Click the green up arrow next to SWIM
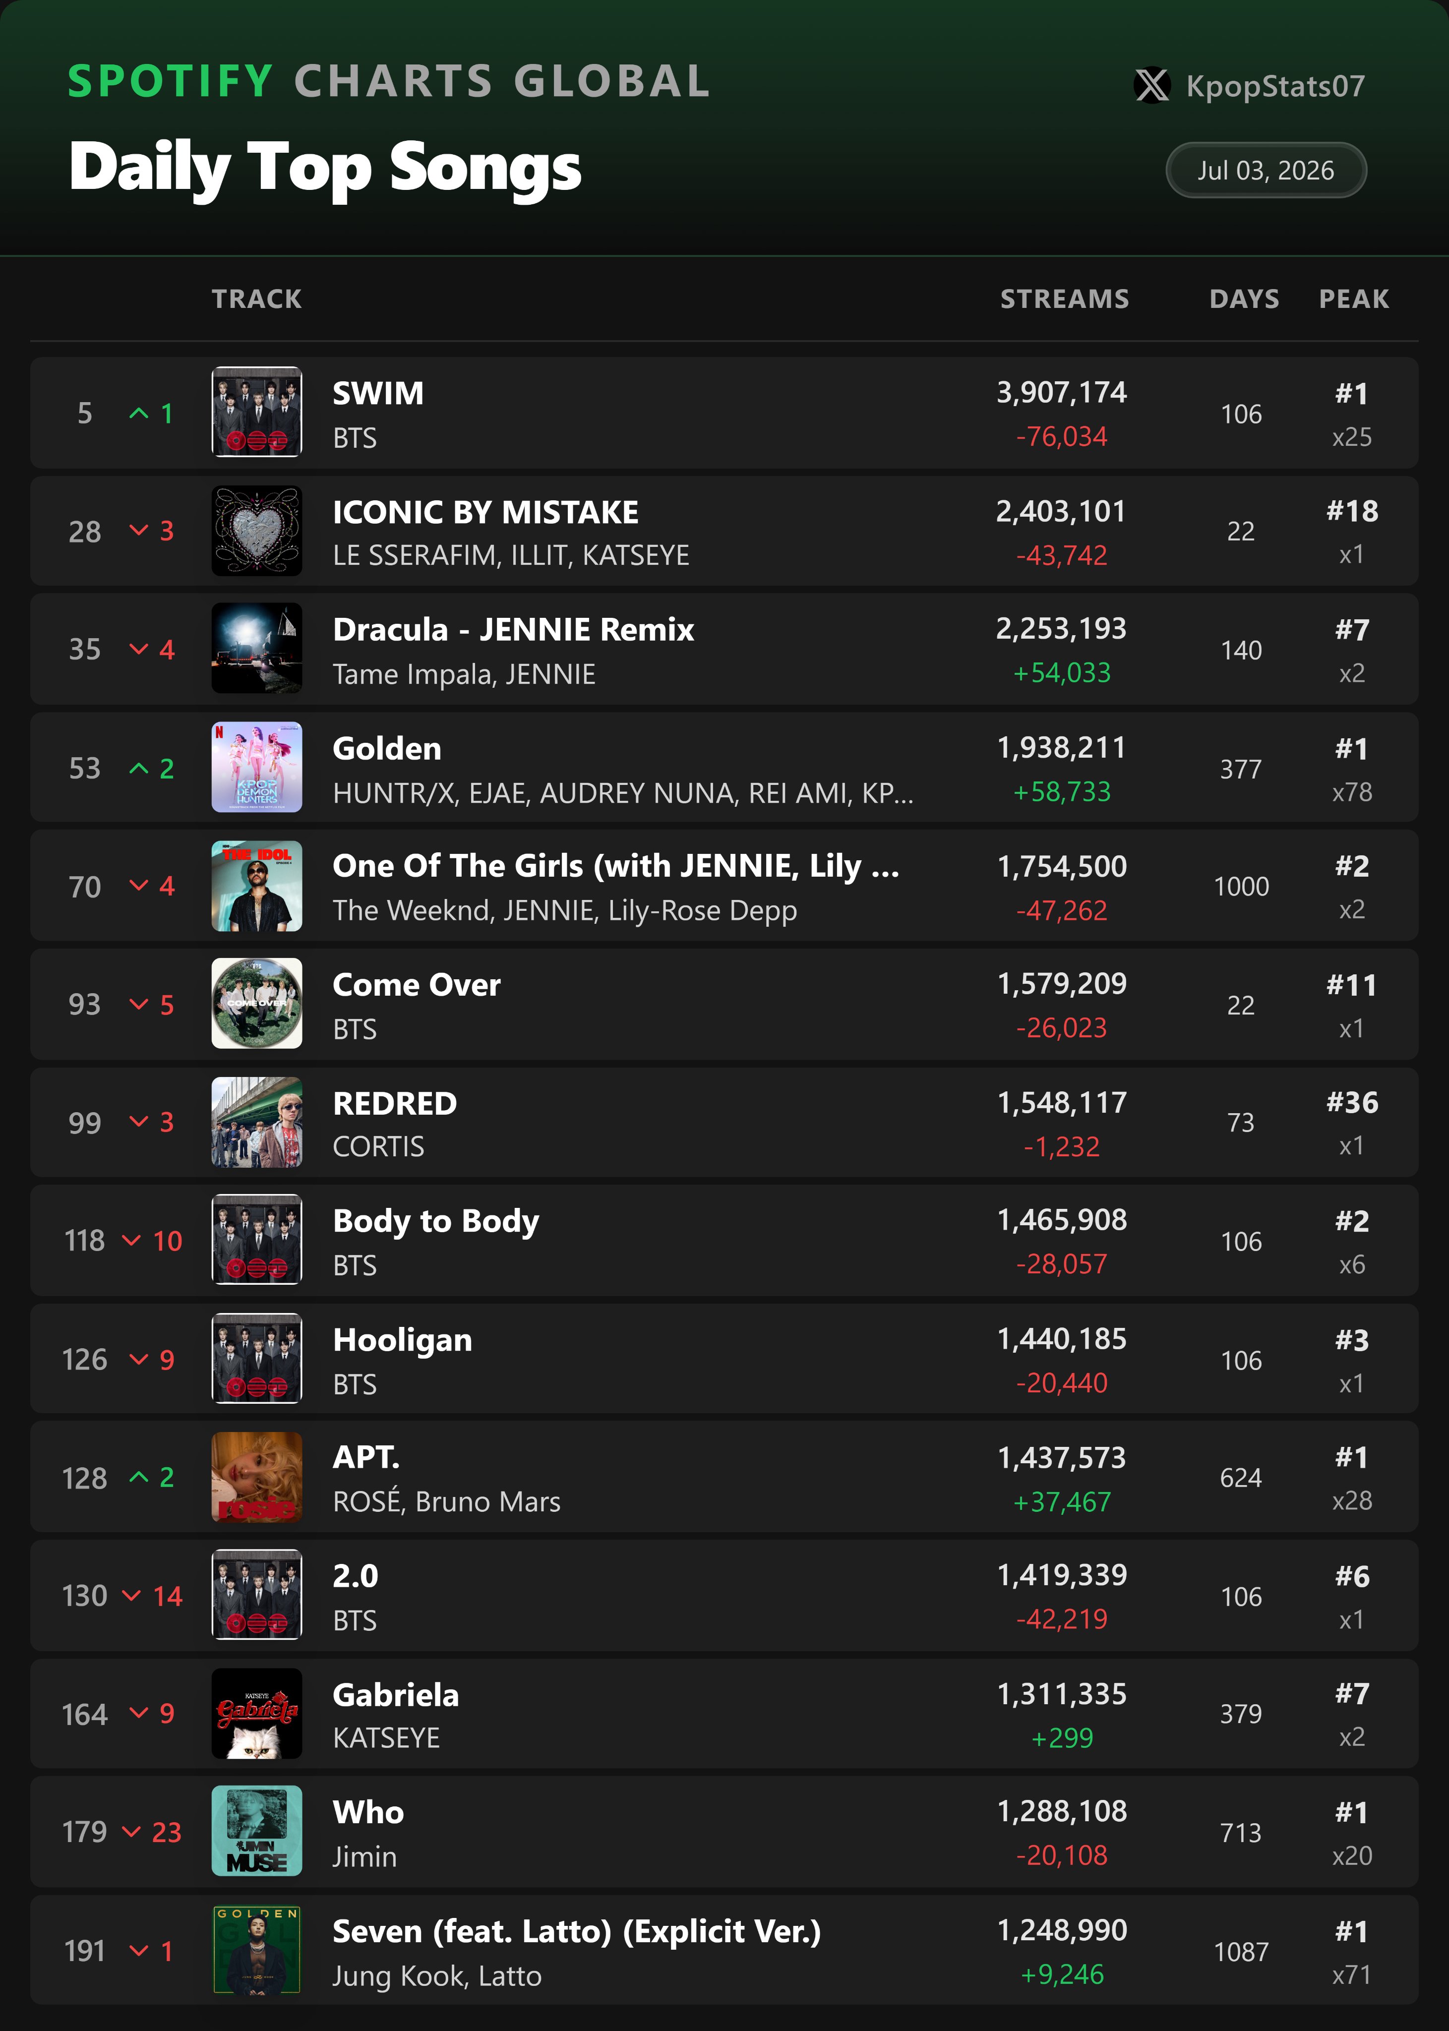The image size is (1449, 2031). (x=139, y=413)
